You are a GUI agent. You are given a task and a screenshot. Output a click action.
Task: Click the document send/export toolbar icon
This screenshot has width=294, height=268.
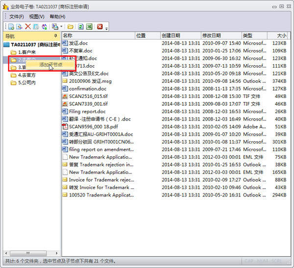(x=36, y=26)
